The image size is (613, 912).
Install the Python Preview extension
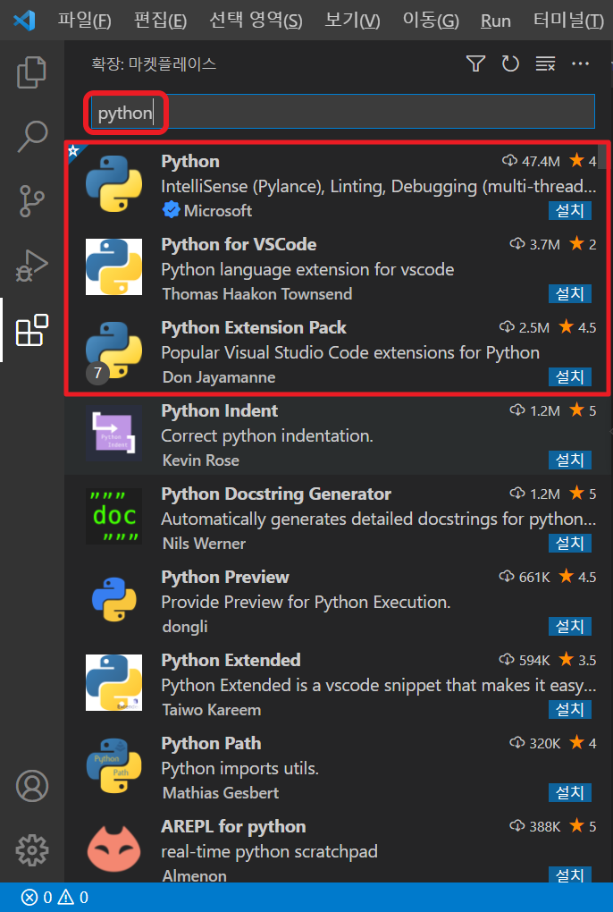coord(570,627)
